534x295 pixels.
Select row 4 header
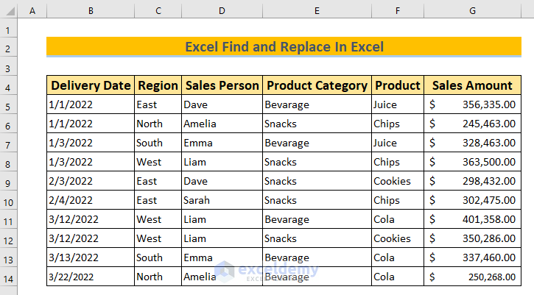9,85
